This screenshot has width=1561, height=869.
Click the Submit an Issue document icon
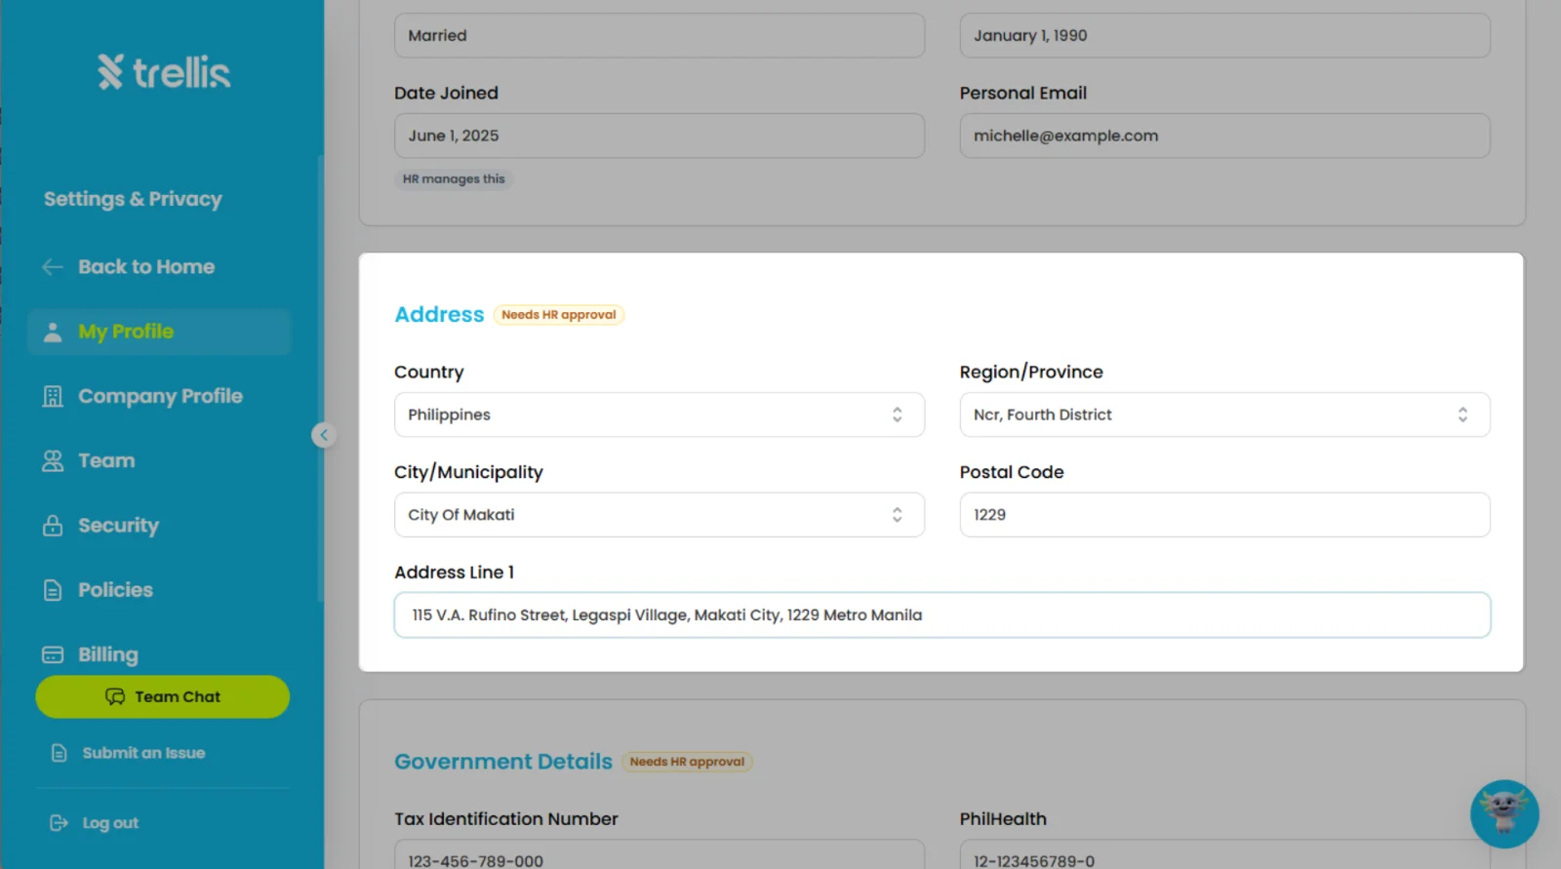tap(59, 753)
